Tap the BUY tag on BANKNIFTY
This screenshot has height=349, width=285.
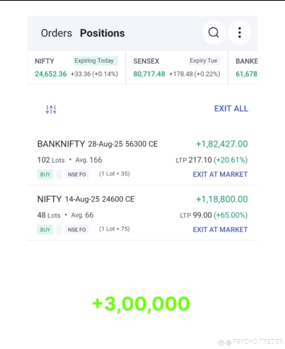(x=45, y=174)
